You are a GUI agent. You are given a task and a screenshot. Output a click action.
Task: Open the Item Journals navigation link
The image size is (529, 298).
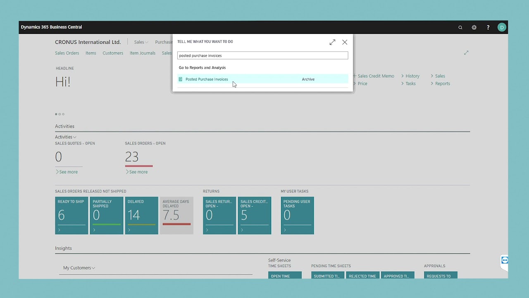(x=143, y=53)
